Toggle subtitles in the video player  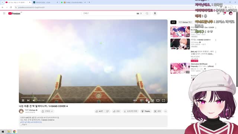141,100
